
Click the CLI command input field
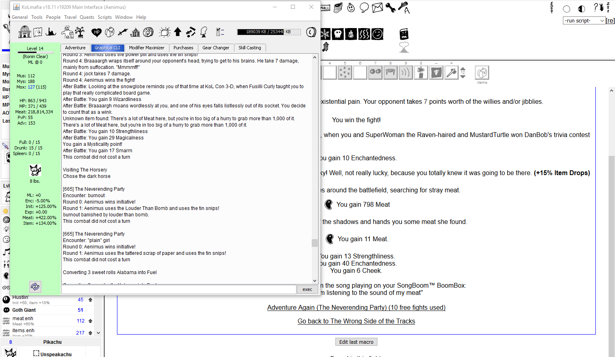(x=179, y=289)
